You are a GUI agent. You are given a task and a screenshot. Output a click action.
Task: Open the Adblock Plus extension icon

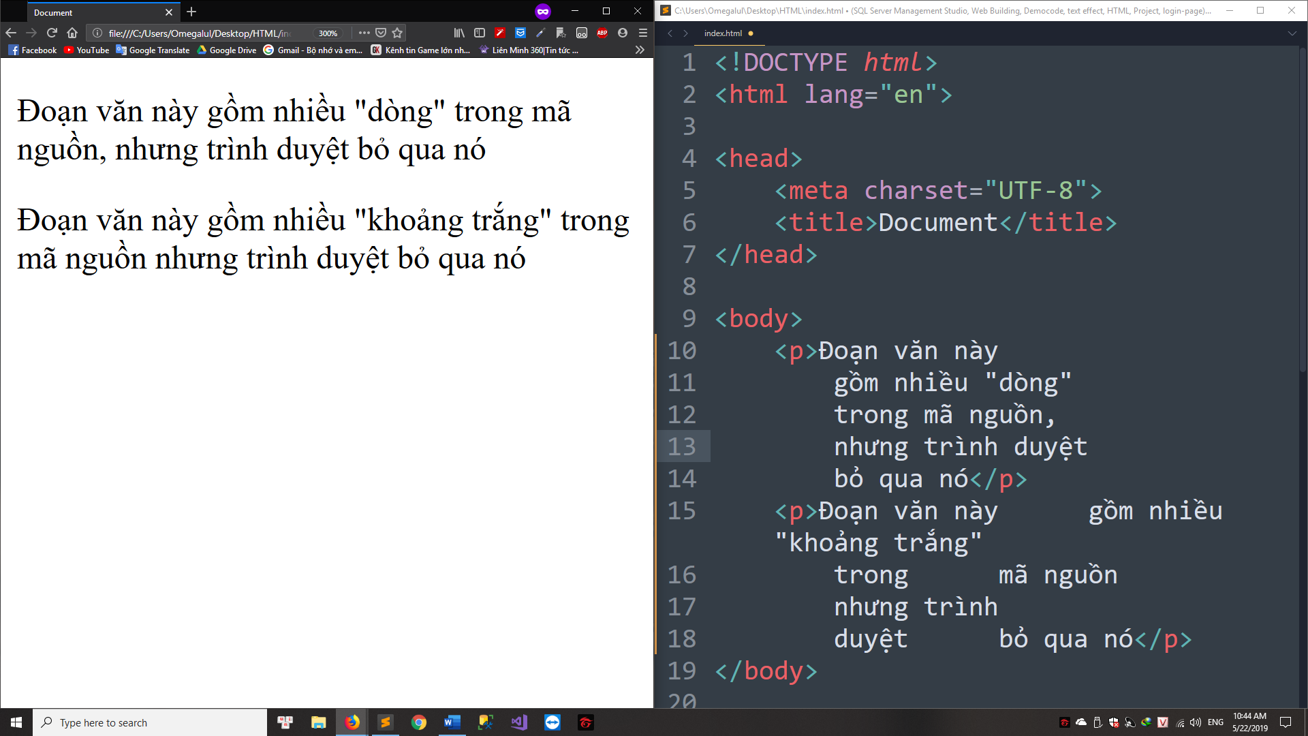602,33
